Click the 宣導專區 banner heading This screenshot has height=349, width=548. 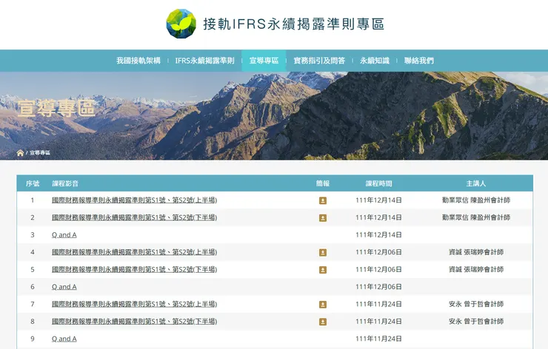tap(56, 108)
